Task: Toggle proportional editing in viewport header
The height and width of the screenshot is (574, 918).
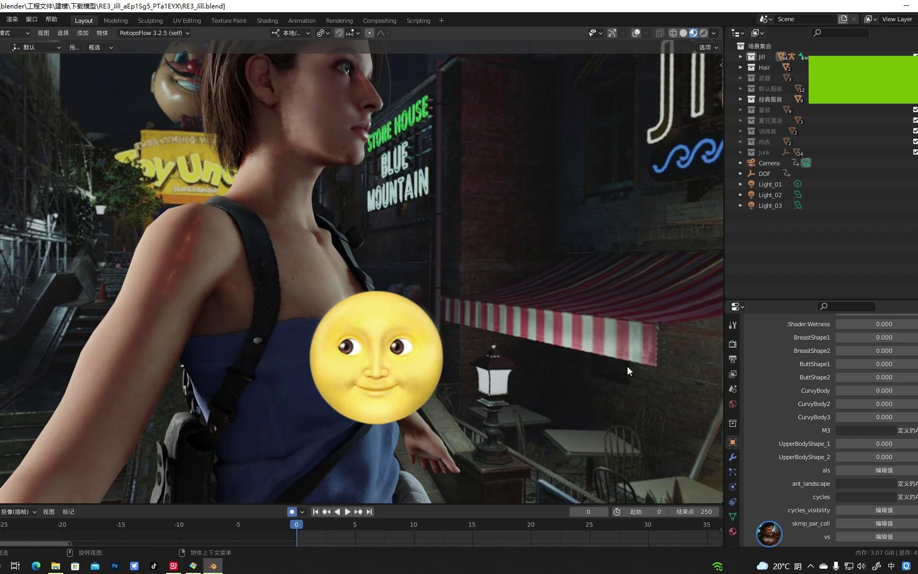Action: [x=370, y=33]
